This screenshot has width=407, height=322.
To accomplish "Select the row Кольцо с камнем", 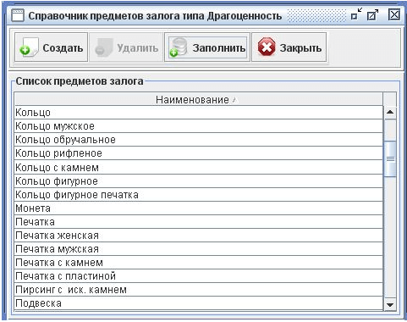I will coord(199,167).
